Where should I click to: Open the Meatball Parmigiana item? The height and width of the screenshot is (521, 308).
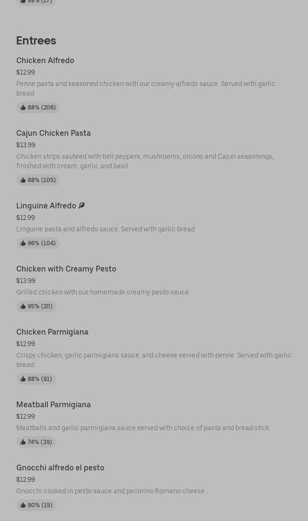click(53, 404)
